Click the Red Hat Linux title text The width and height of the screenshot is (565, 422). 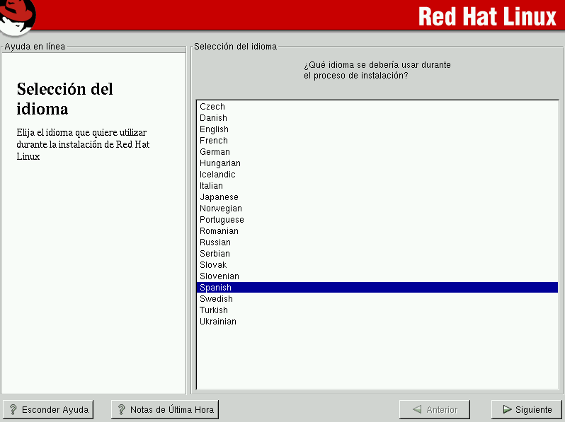click(487, 16)
